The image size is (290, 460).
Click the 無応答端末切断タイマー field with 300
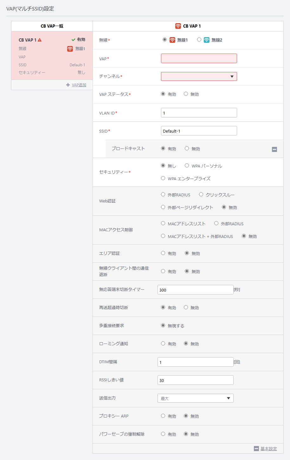pyautogui.click(x=196, y=290)
